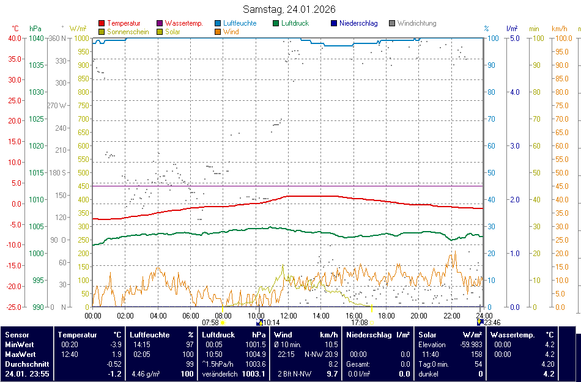Click the moon icon beside 10:14

[x=259, y=323]
